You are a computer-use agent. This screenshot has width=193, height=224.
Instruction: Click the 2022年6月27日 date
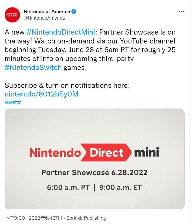coord(46,218)
